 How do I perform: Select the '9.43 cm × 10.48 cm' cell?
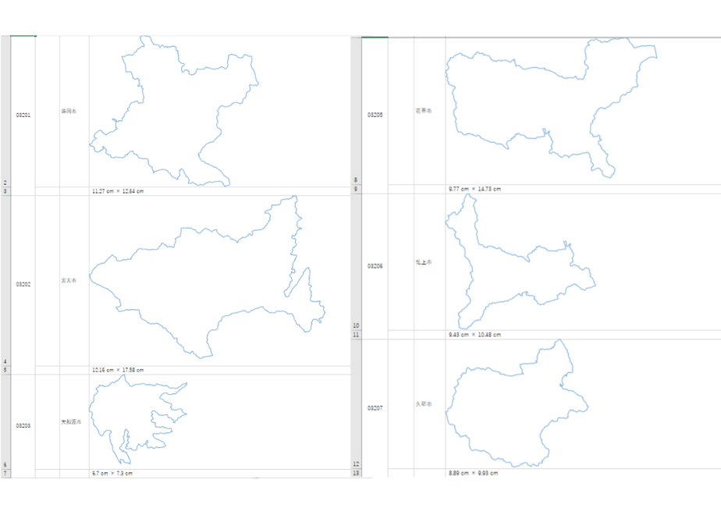coord(583,335)
